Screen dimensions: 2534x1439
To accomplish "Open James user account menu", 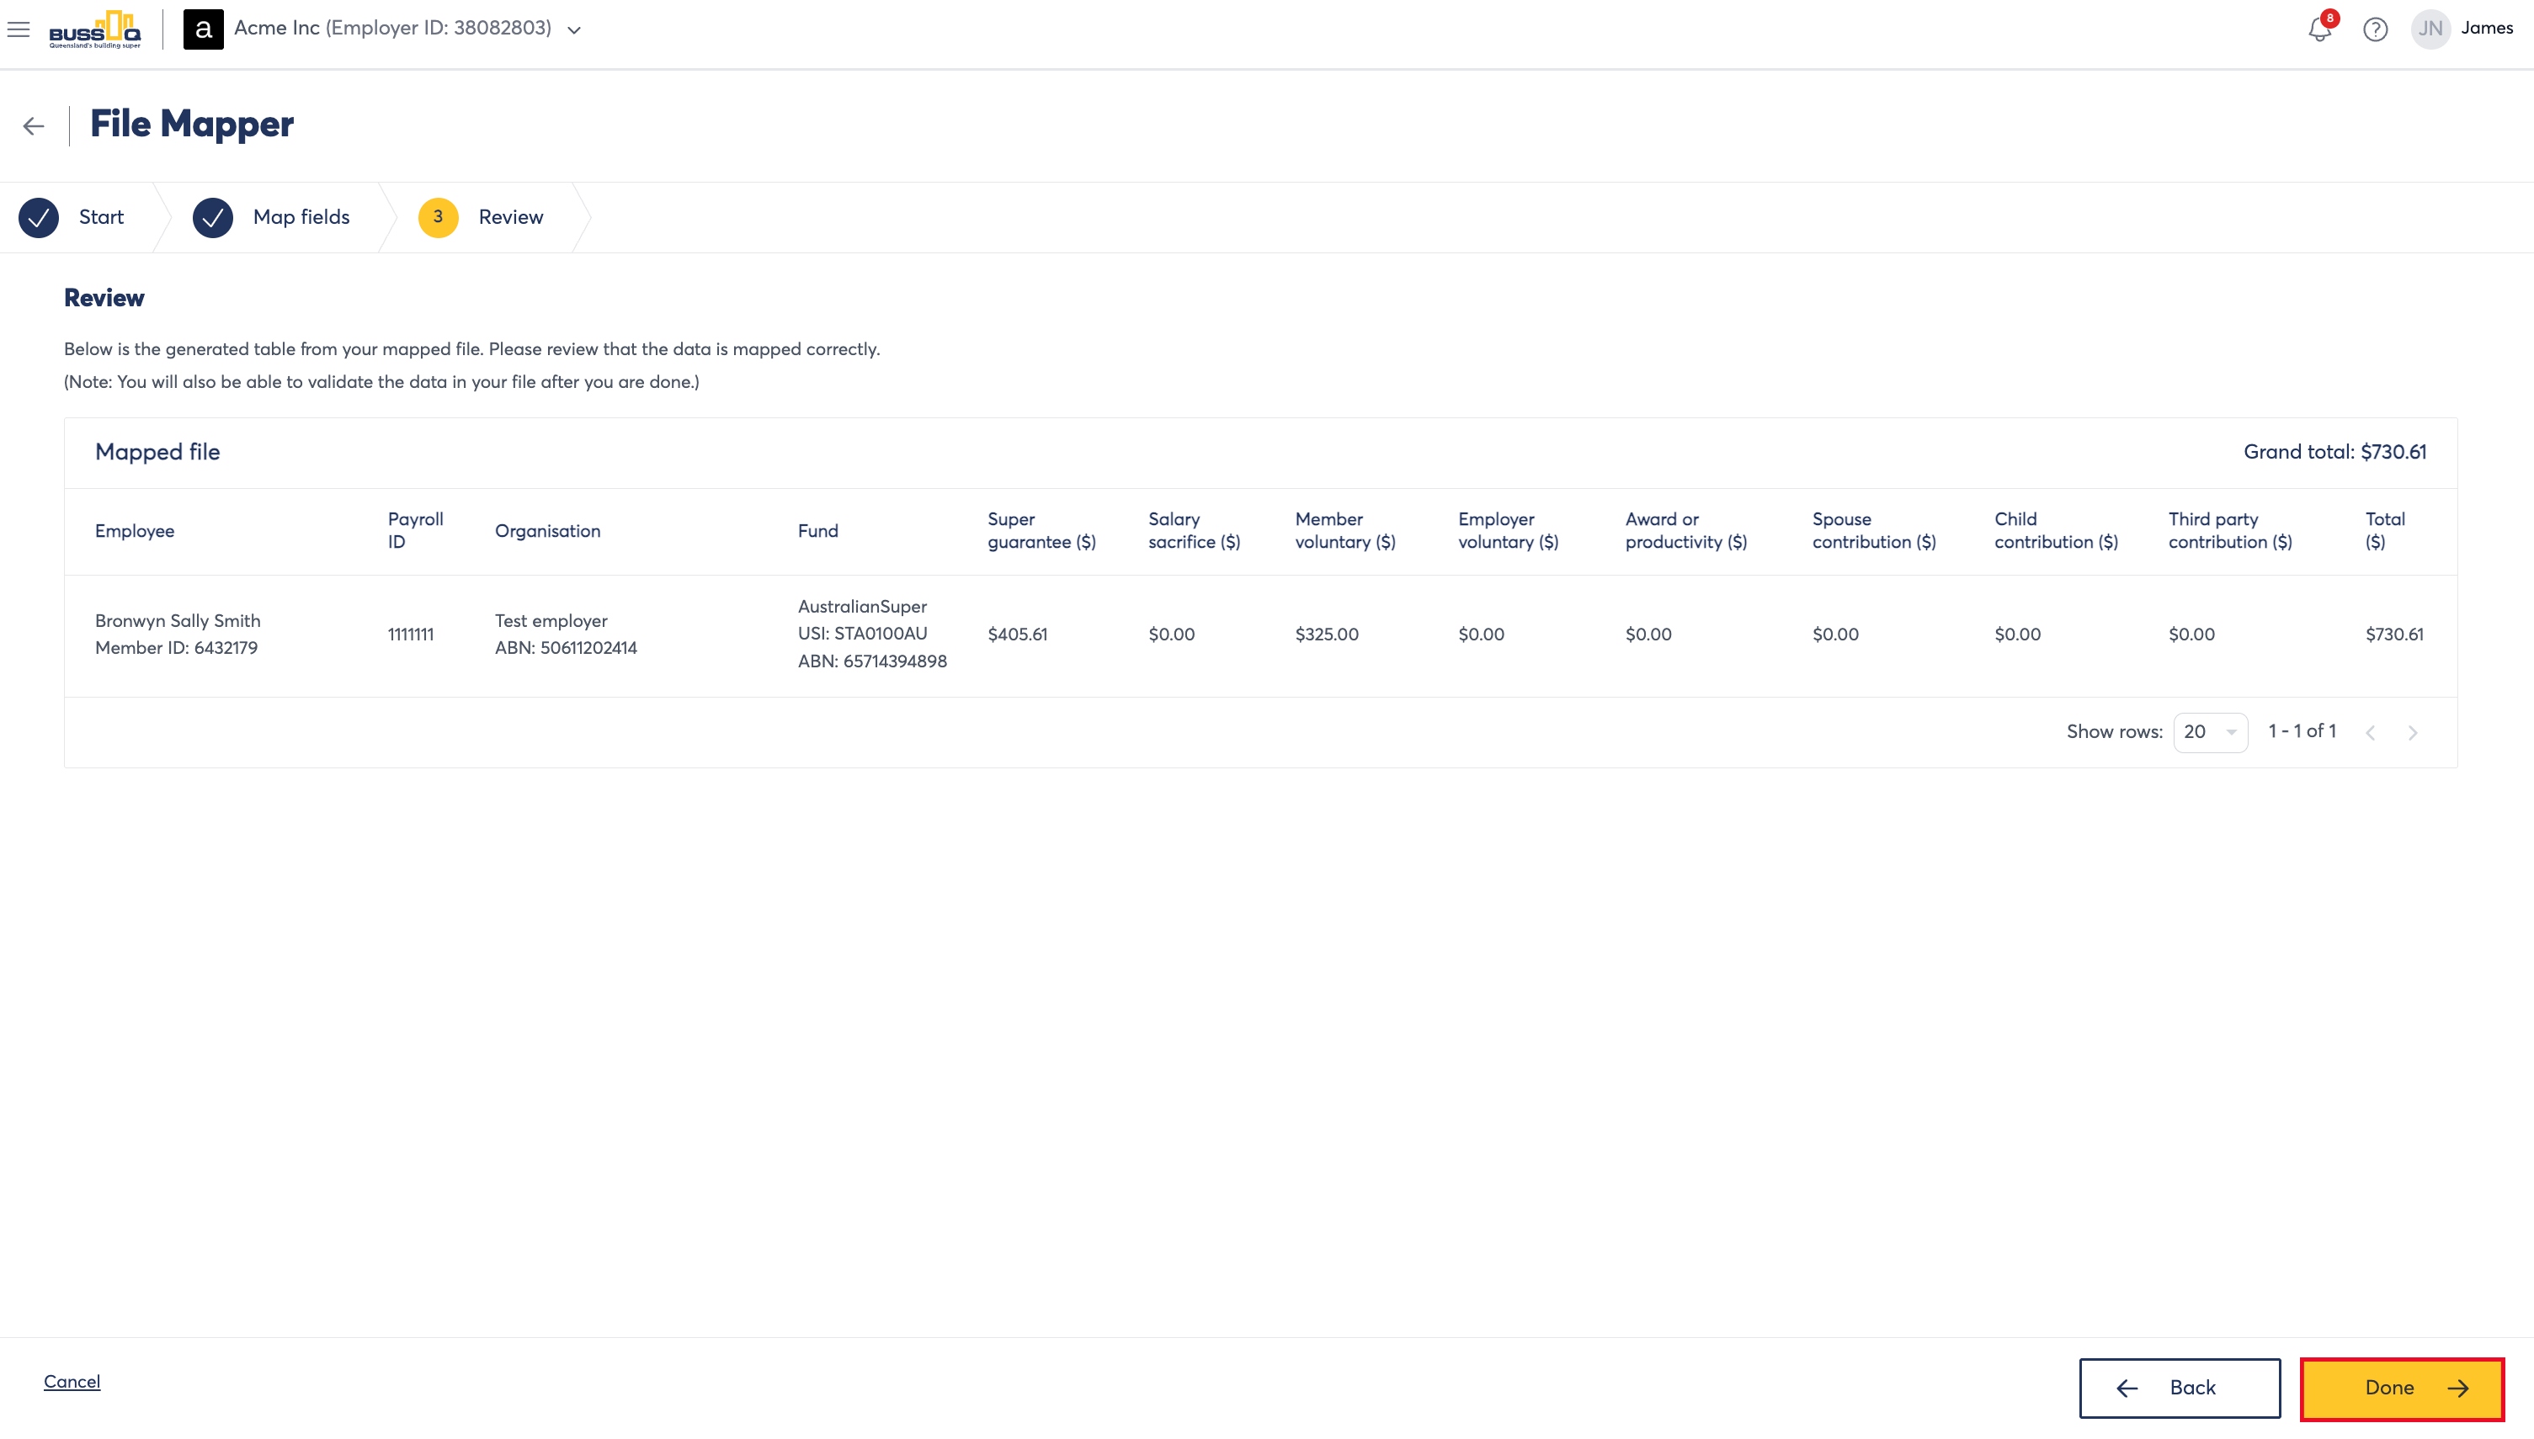I will coord(2485,28).
